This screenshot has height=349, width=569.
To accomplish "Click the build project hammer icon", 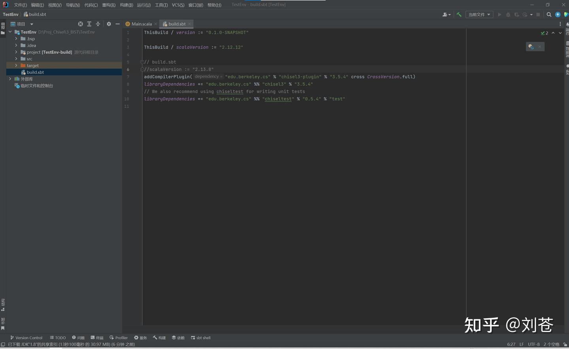I will point(458,14).
